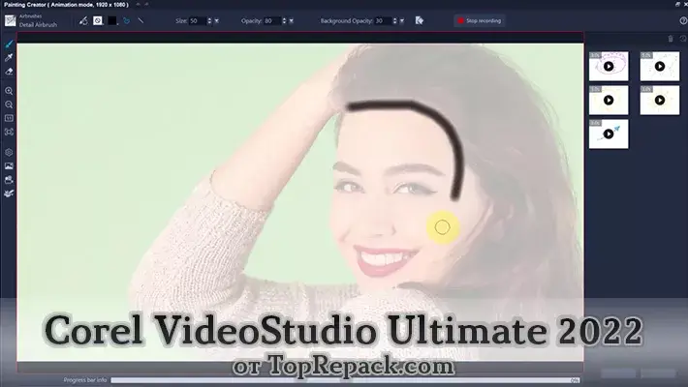
Task: Click the duration icon beside trash in gallery
Action: (683, 39)
